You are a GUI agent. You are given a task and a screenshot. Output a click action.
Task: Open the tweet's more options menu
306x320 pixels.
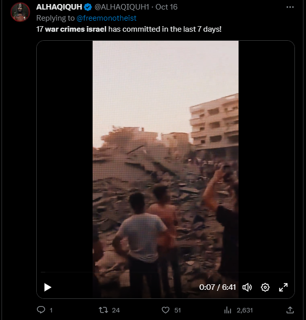pos(290,8)
